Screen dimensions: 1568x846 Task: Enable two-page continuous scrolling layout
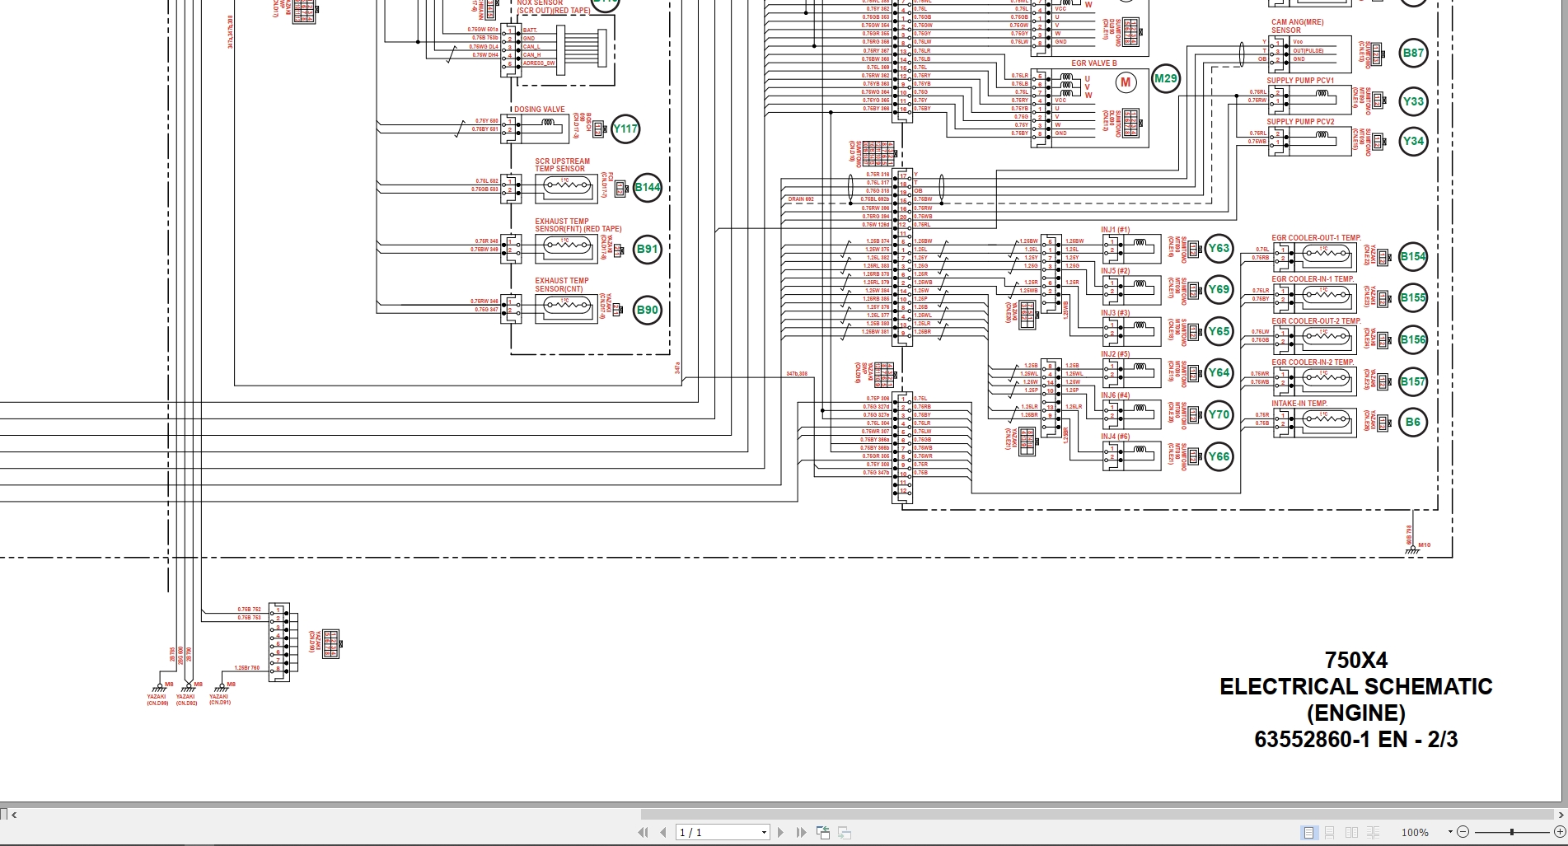[x=1372, y=832]
